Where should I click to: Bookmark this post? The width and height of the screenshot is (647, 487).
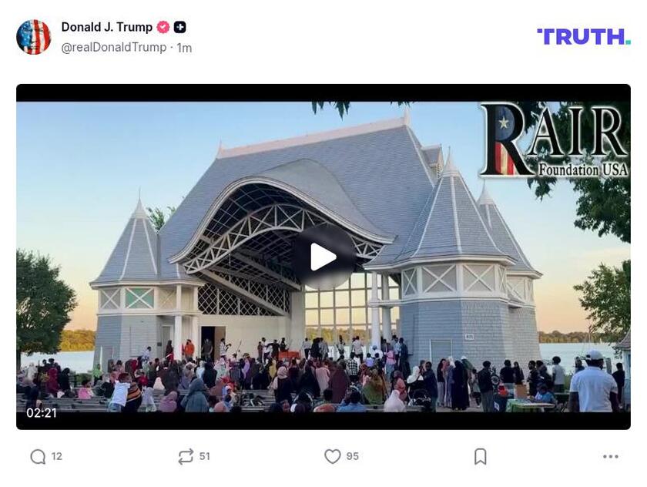click(x=481, y=456)
